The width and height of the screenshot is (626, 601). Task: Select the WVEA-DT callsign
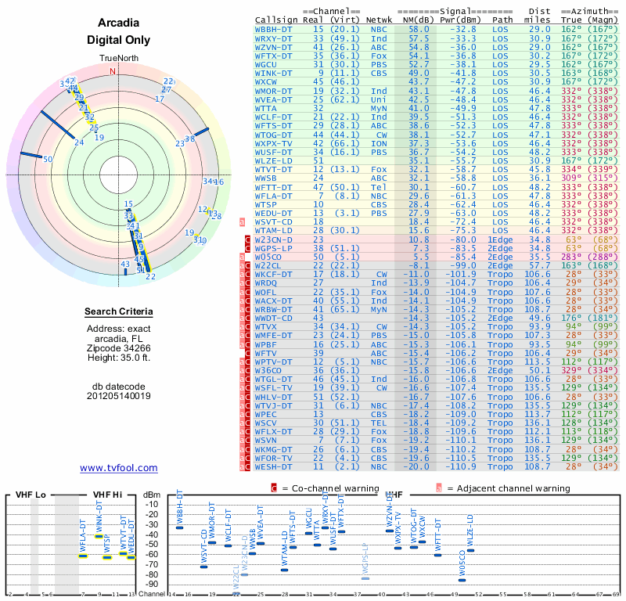273,100
